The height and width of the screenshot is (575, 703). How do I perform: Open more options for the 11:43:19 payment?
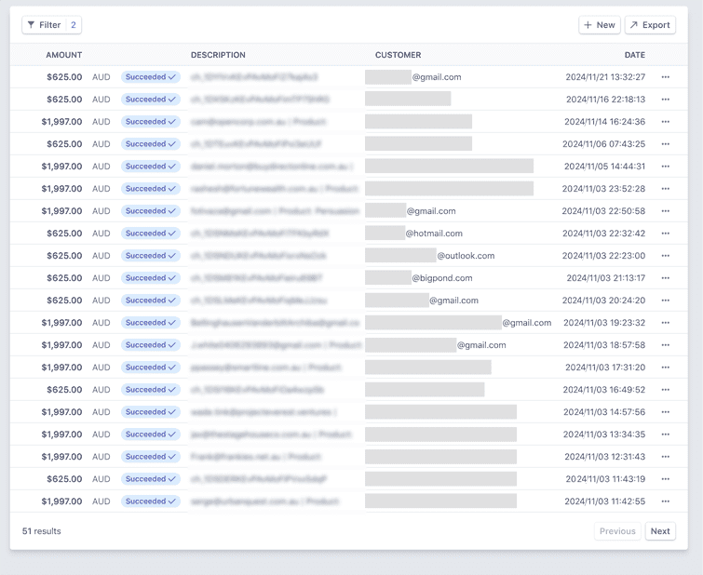[x=666, y=479]
